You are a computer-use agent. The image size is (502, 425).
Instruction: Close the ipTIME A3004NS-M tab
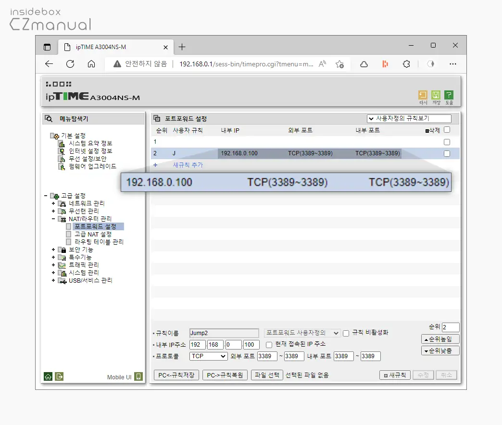(x=165, y=48)
